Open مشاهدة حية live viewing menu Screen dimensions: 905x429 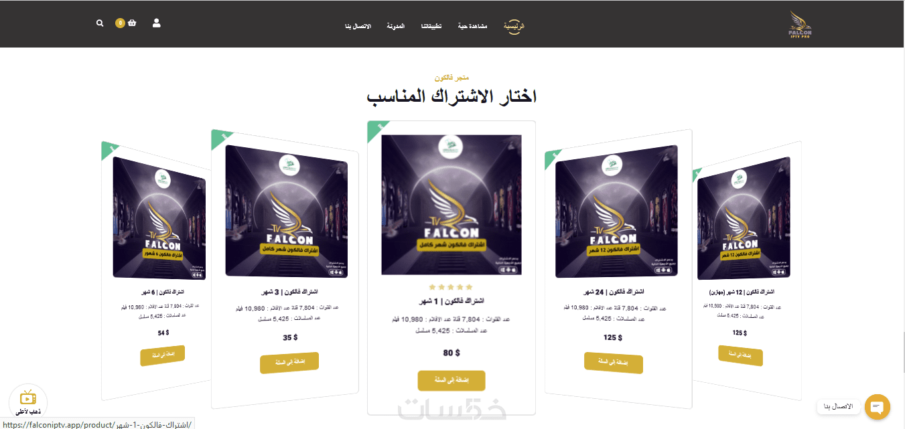[x=473, y=26]
